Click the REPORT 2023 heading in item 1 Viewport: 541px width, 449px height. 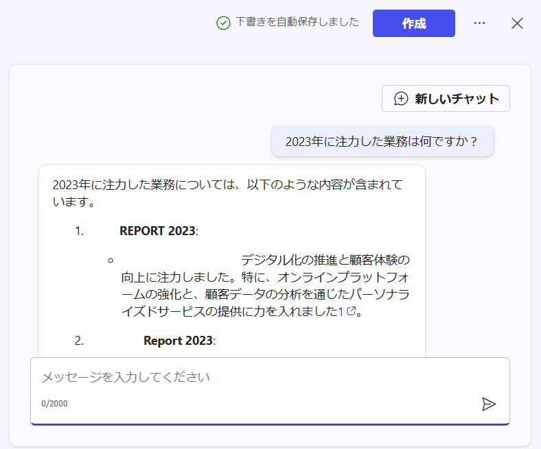click(x=159, y=231)
